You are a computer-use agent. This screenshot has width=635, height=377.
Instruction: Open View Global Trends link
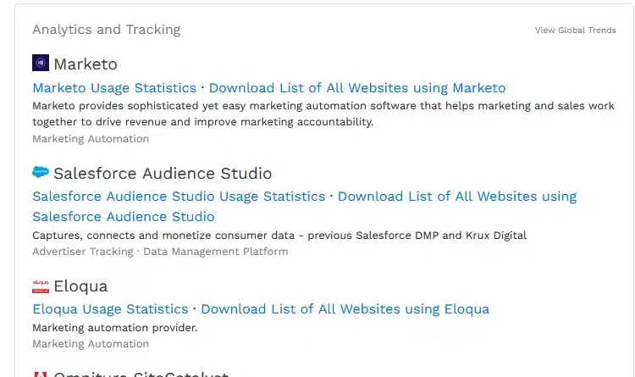point(575,30)
